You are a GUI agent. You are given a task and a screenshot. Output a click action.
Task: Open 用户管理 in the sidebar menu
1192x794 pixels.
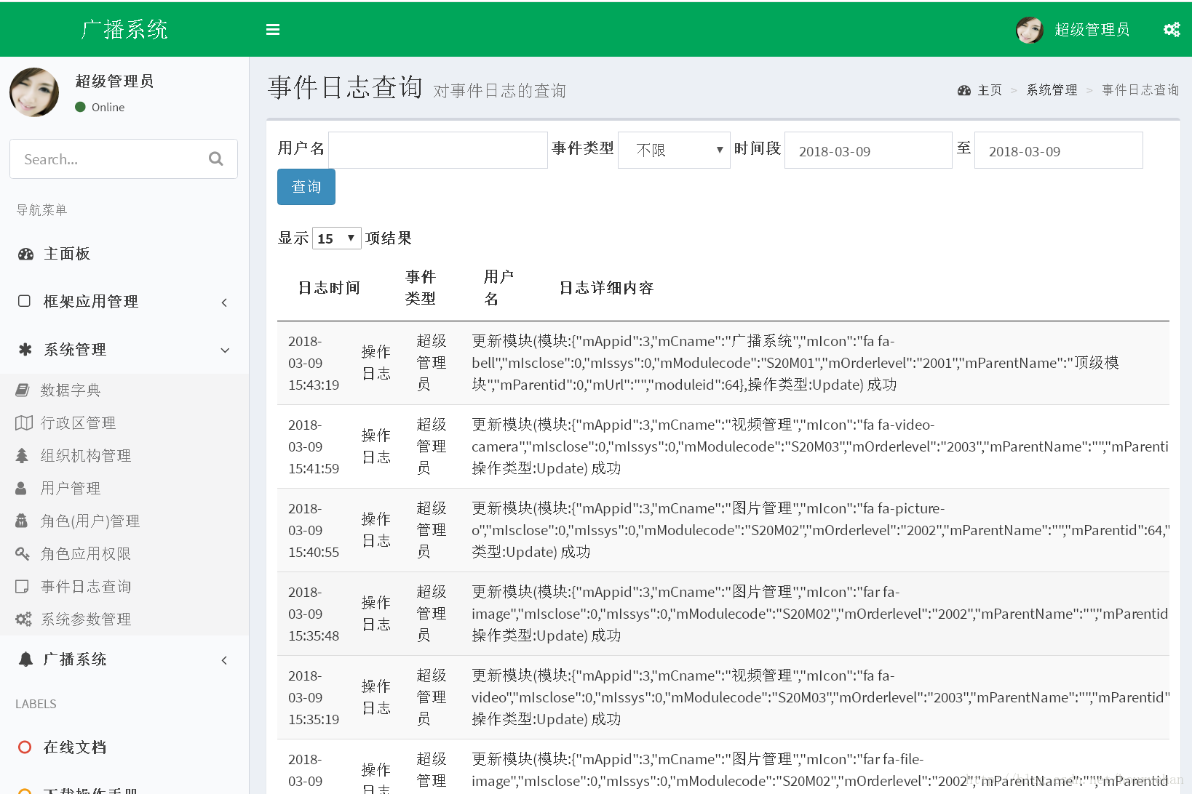click(71, 489)
